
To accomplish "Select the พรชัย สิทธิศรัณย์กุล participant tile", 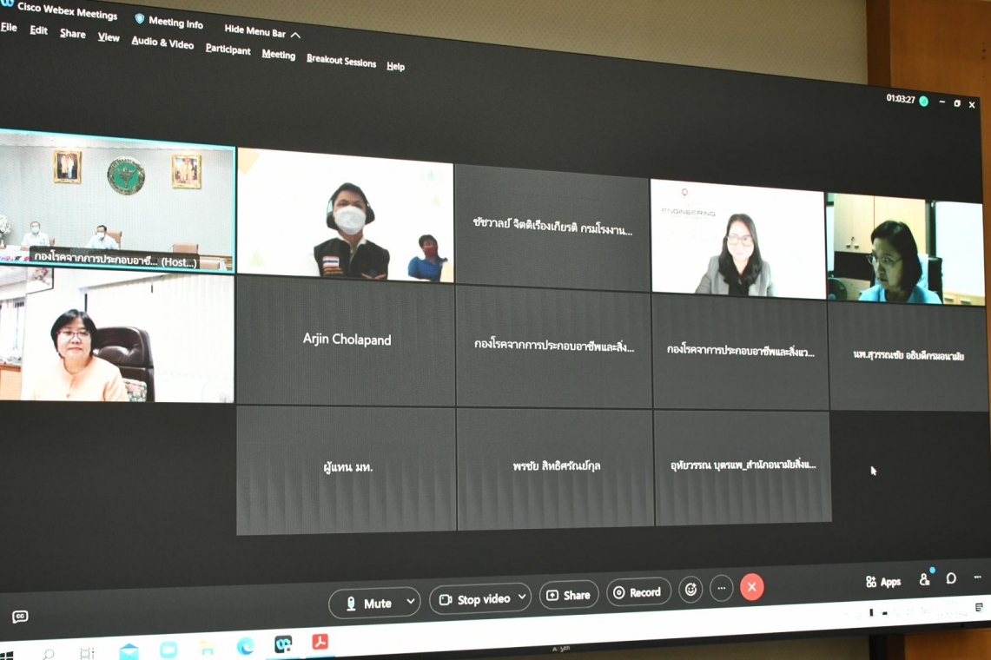I will 555,468.
